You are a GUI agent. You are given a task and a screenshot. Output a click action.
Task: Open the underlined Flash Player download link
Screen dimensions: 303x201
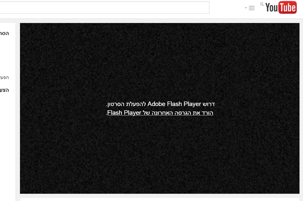coord(160,113)
